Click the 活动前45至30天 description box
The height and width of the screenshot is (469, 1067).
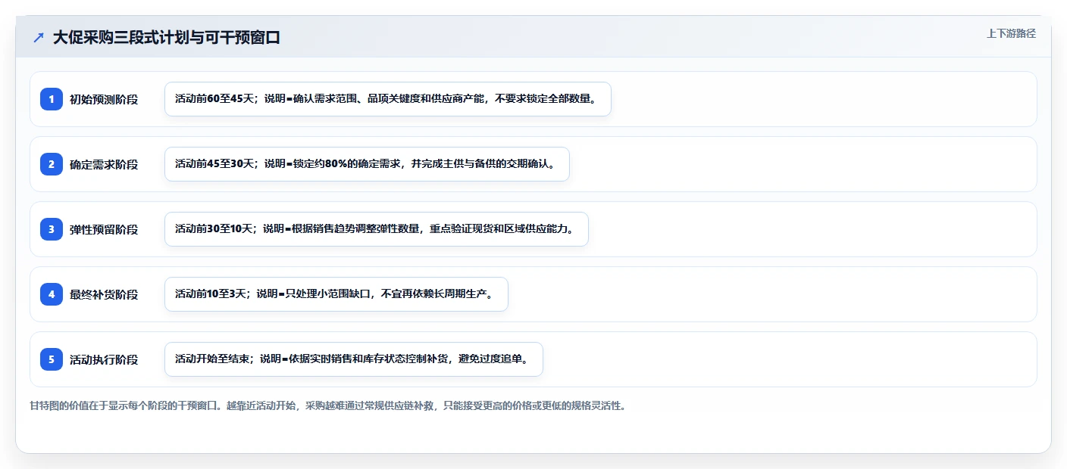tap(367, 164)
